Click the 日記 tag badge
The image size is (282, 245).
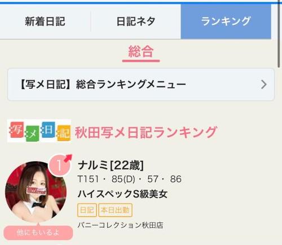[87, 210]
